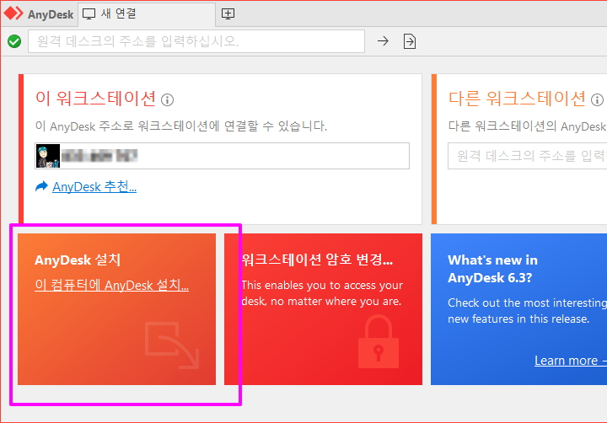Click the padlock icon on red tile

(379, 341)
